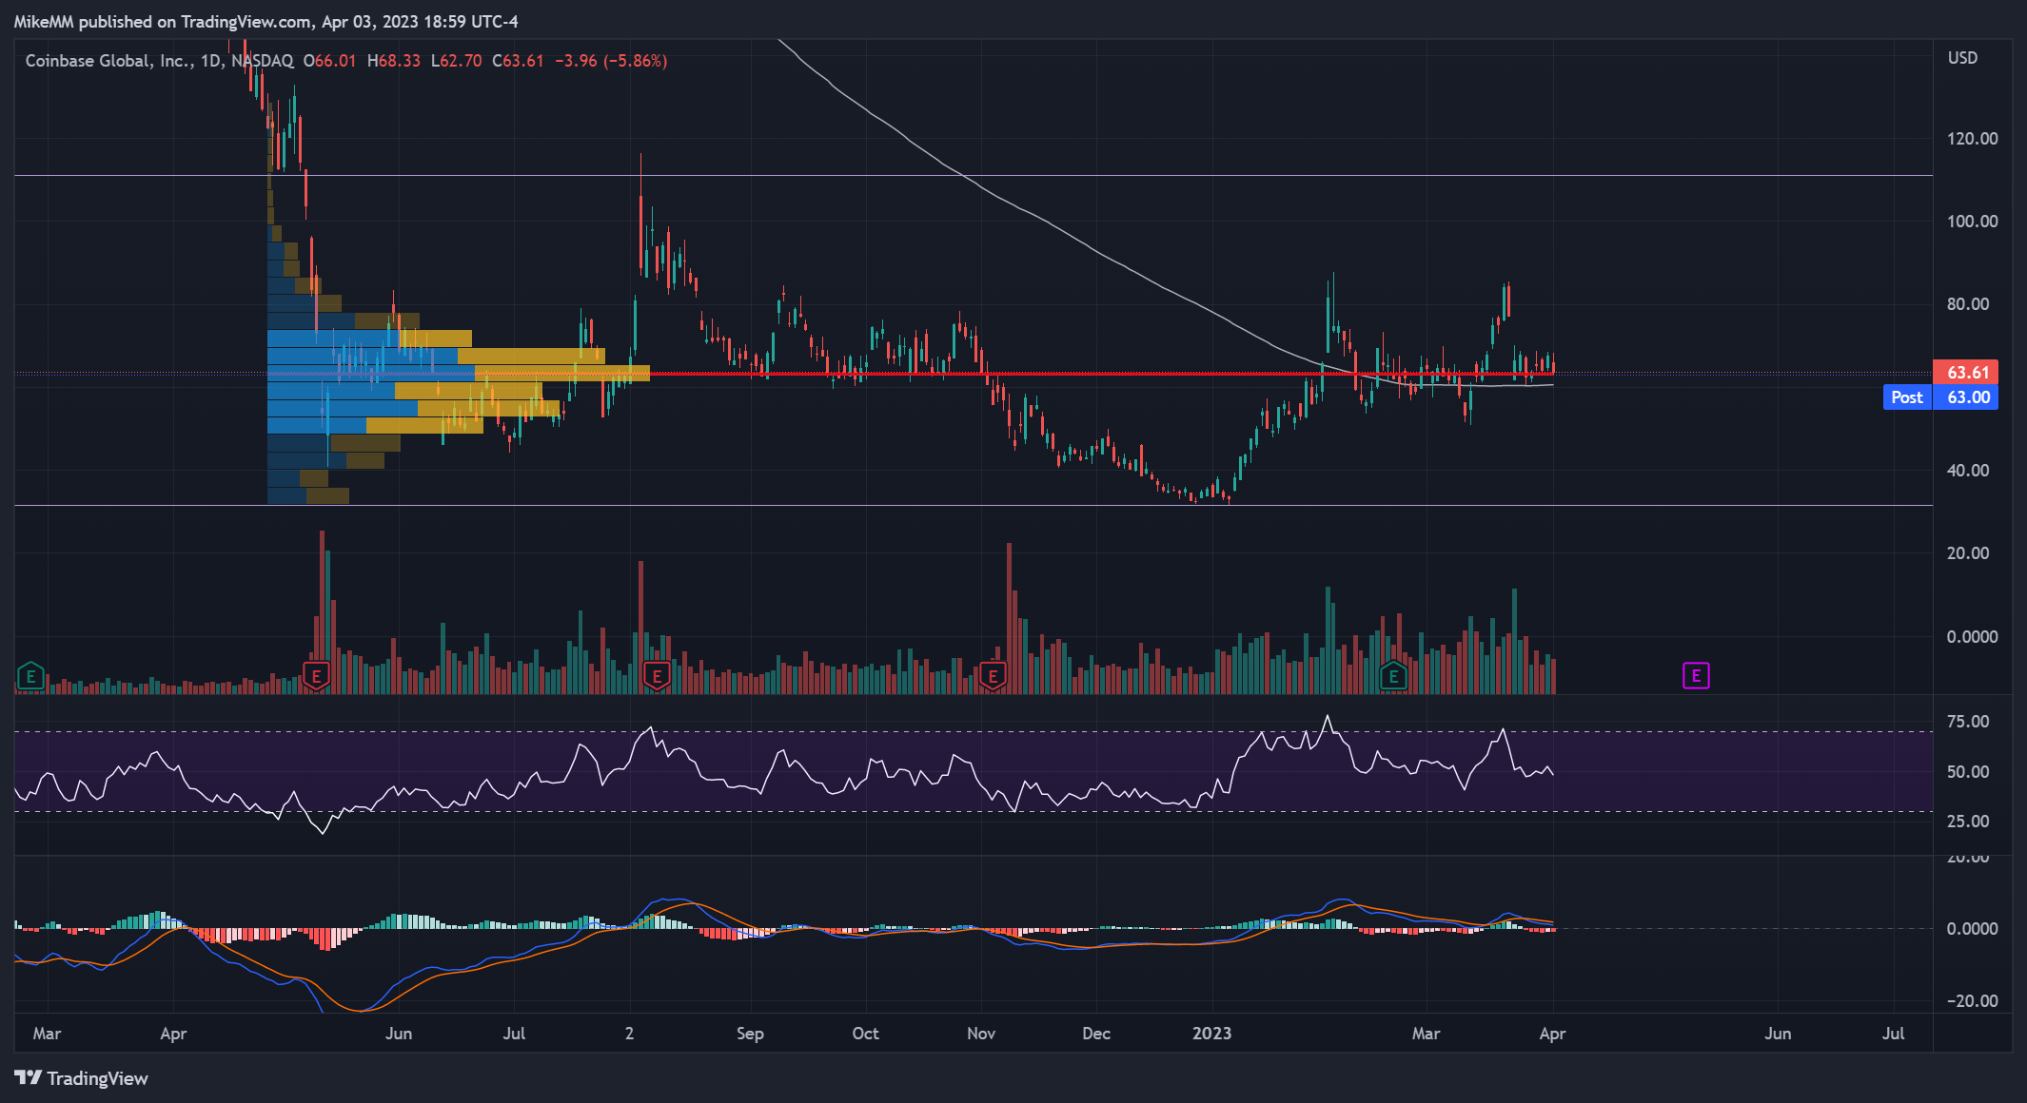Click the Nov label on time axis
The width and height of the screenshot is (2027, 1103).
[981, 1034]
